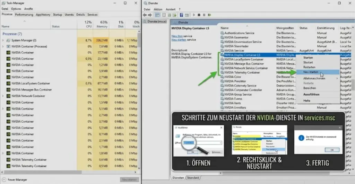Toggle the console tree icon in Dienste toolbar

(x=157, y=15)
